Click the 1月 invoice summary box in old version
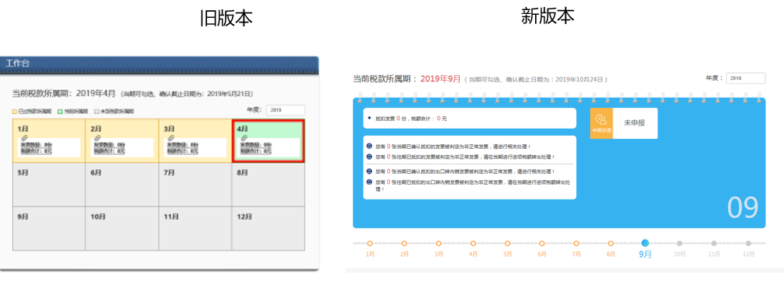Viewport: 784px width, 304px height. click(x=49, y=148)
